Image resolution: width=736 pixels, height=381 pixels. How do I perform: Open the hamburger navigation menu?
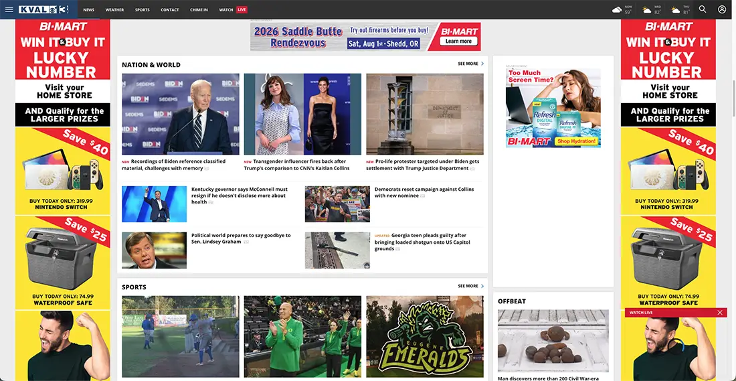point(9,9)
